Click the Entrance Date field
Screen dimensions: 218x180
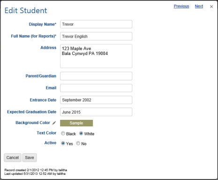click(96, 100)
